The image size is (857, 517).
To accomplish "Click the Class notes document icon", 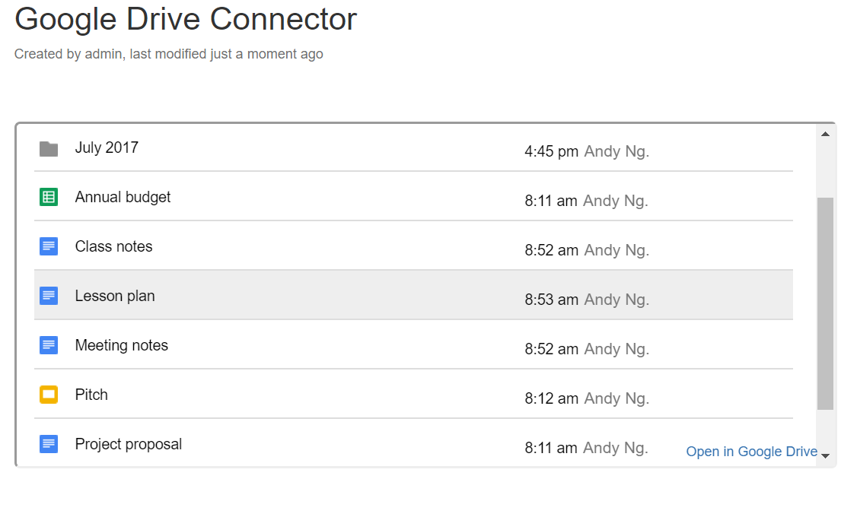I will pos(49,246).
